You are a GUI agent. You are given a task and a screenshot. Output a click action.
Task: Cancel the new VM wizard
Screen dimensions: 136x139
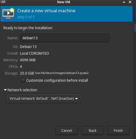(67, 131)
